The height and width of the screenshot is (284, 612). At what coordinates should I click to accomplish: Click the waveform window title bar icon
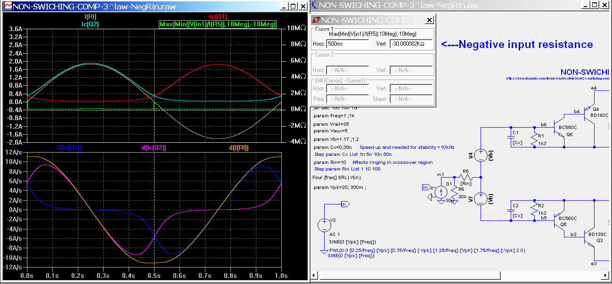(7, 6)
